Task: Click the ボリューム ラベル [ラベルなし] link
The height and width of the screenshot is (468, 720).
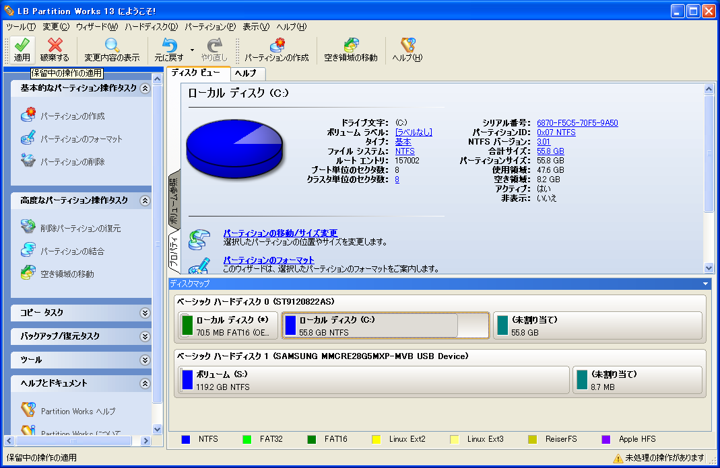Action: [x=414, y=132]
